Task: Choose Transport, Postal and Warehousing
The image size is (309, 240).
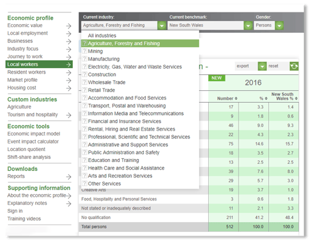Action: click(127, 106)
